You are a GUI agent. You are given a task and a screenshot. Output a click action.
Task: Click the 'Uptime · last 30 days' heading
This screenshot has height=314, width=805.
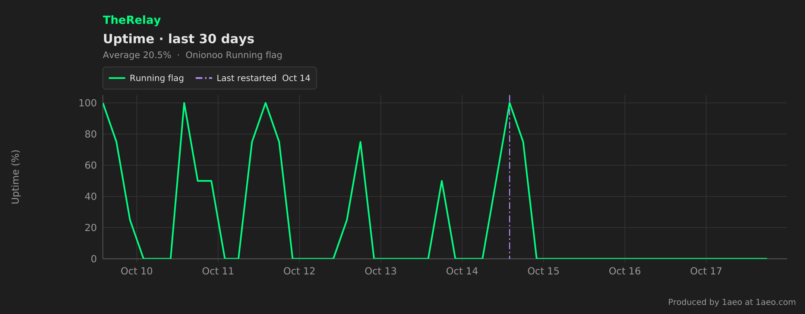pyautogui.click(x=179, y=39)
